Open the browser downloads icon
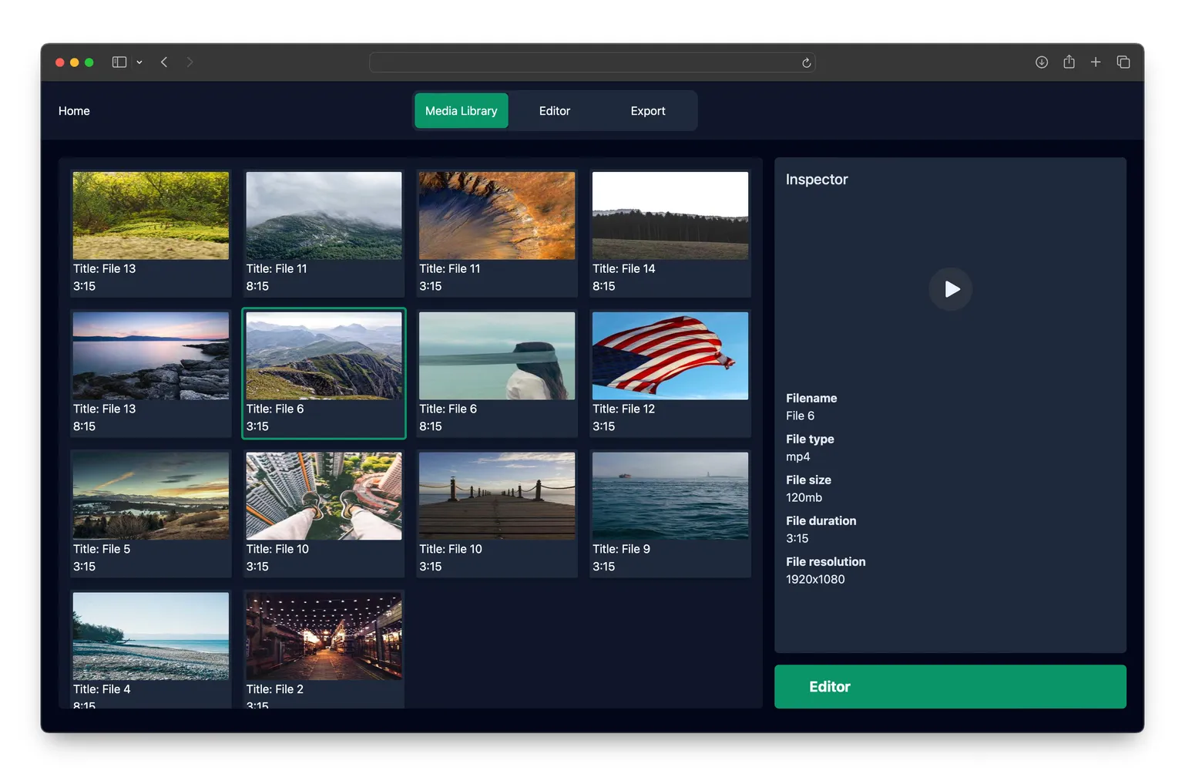The width and height of the screenshot is (1185, 771). point(1042,62)
